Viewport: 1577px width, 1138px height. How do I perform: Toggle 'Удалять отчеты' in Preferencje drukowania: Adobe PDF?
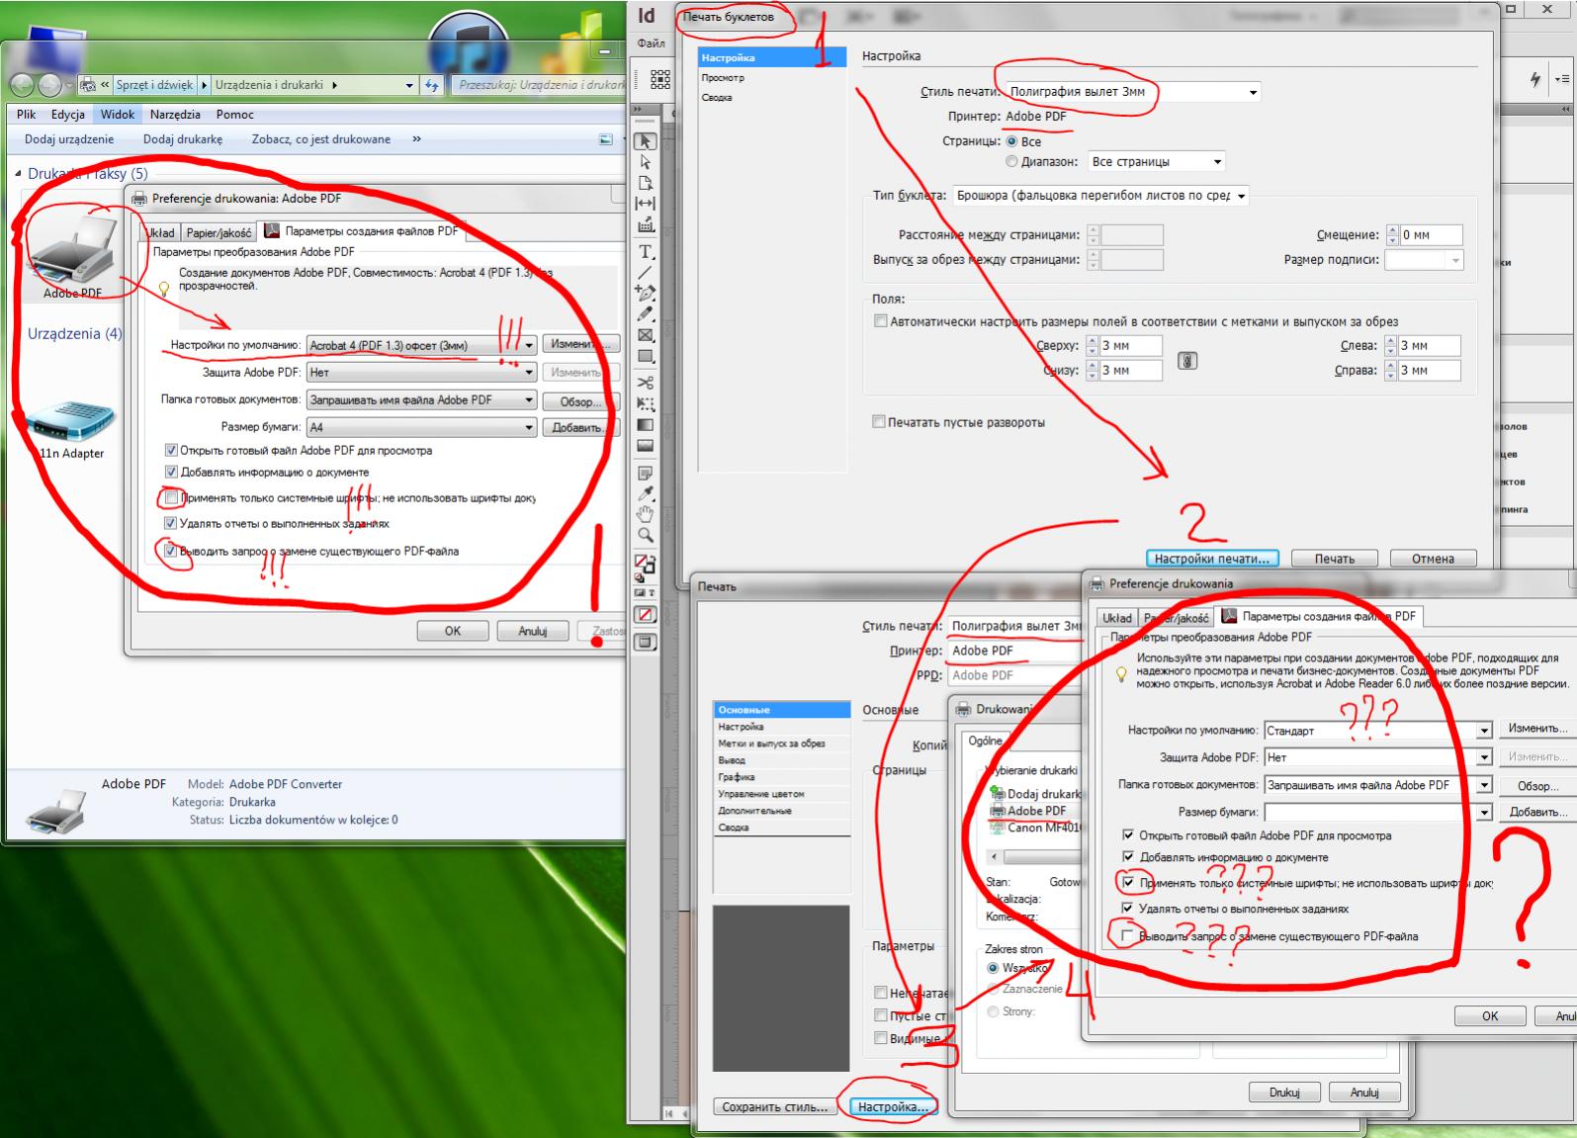tap(171, 524)
